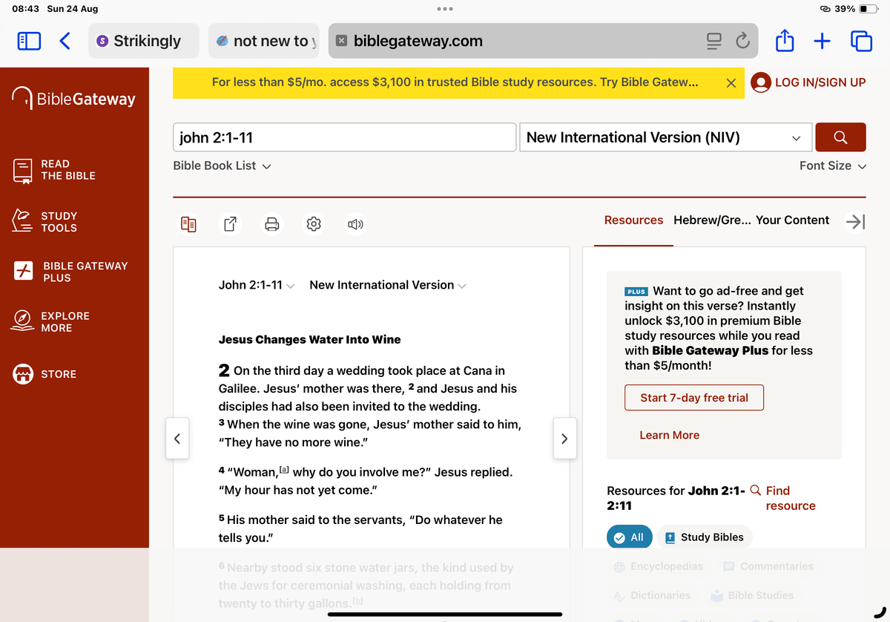Viewport: 890px width, 622px height.
Task: Click the red search button
Action: tap(840, 137)
